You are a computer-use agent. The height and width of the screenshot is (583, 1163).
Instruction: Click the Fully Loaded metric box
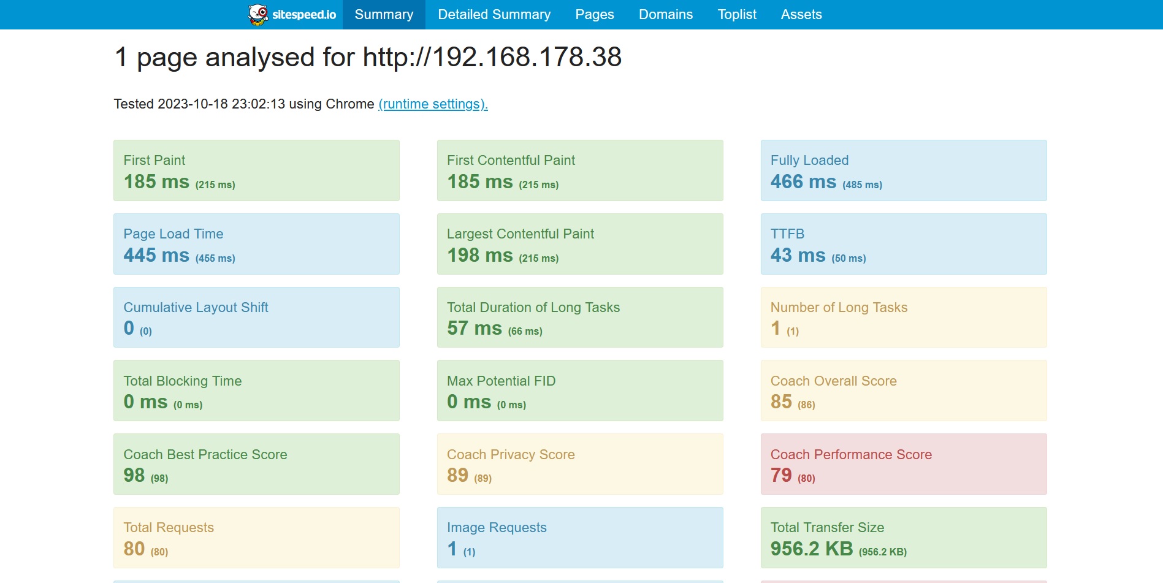click(903, 170)
